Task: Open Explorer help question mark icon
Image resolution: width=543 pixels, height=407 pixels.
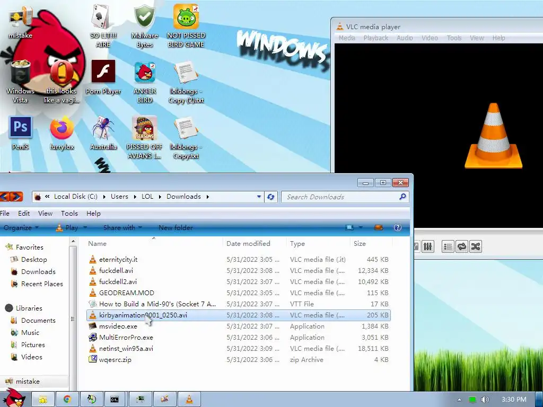Action: tap(398, 227)
